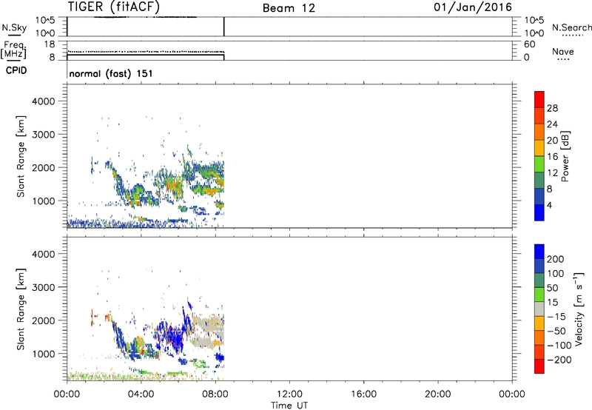Click the velocity panel Slant Range [km] label
Screen dimensions: 592x410
pyautogui.click(x=21, y=309)
